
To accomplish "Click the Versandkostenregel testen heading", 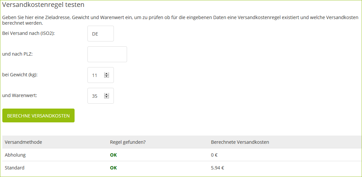I will [x=43, y=5].
